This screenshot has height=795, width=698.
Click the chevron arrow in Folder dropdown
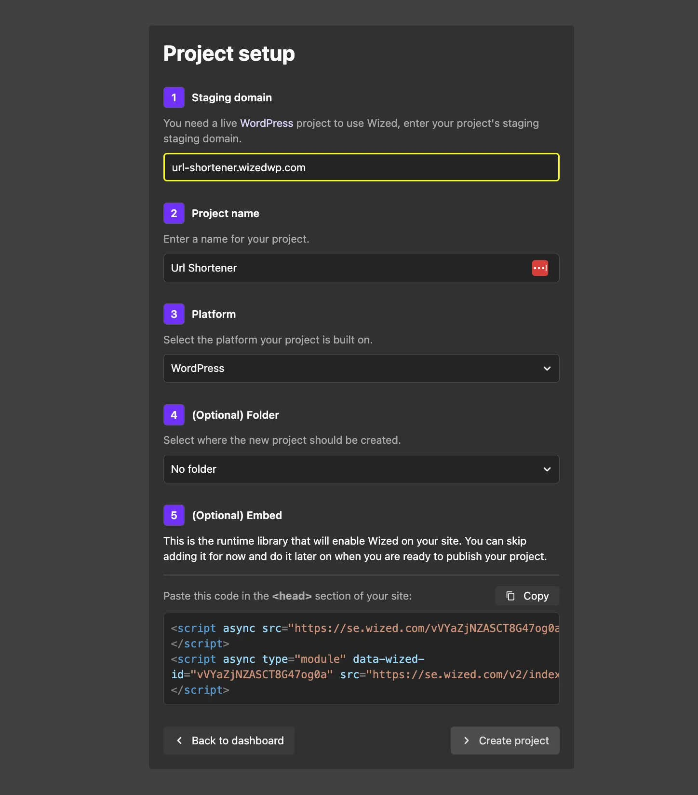click(x=547, y=469)
